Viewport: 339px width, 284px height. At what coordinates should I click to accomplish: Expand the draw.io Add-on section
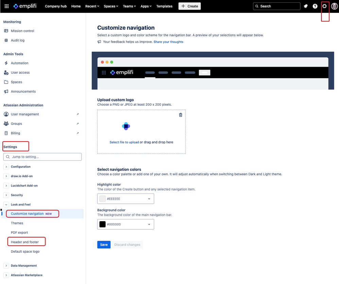tap(6, 176)
